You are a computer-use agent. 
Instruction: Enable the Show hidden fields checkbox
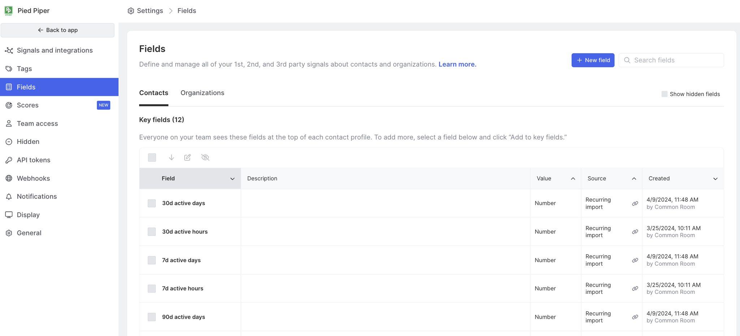coord(664,94)
